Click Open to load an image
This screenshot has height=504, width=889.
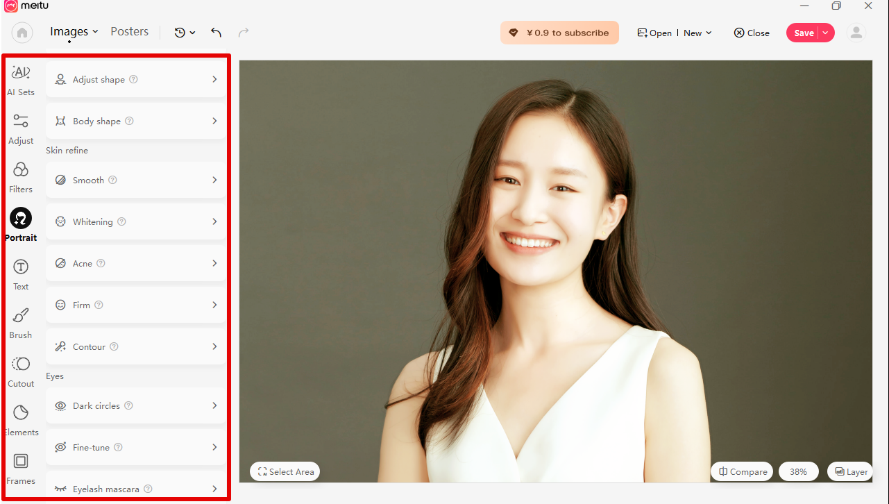coord(654,33)
